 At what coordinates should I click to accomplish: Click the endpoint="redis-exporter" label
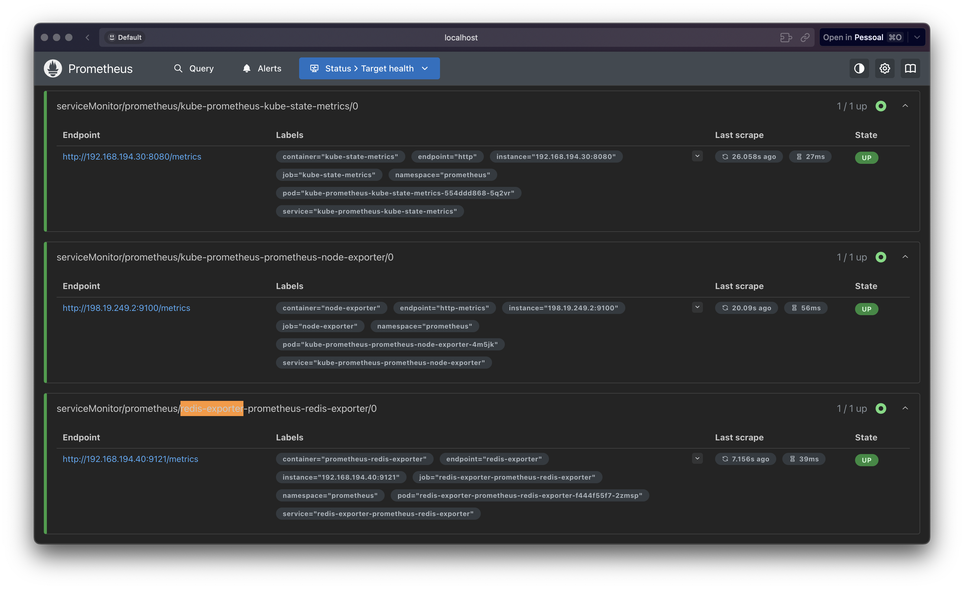pyautogui.click(x=494, y=459)
